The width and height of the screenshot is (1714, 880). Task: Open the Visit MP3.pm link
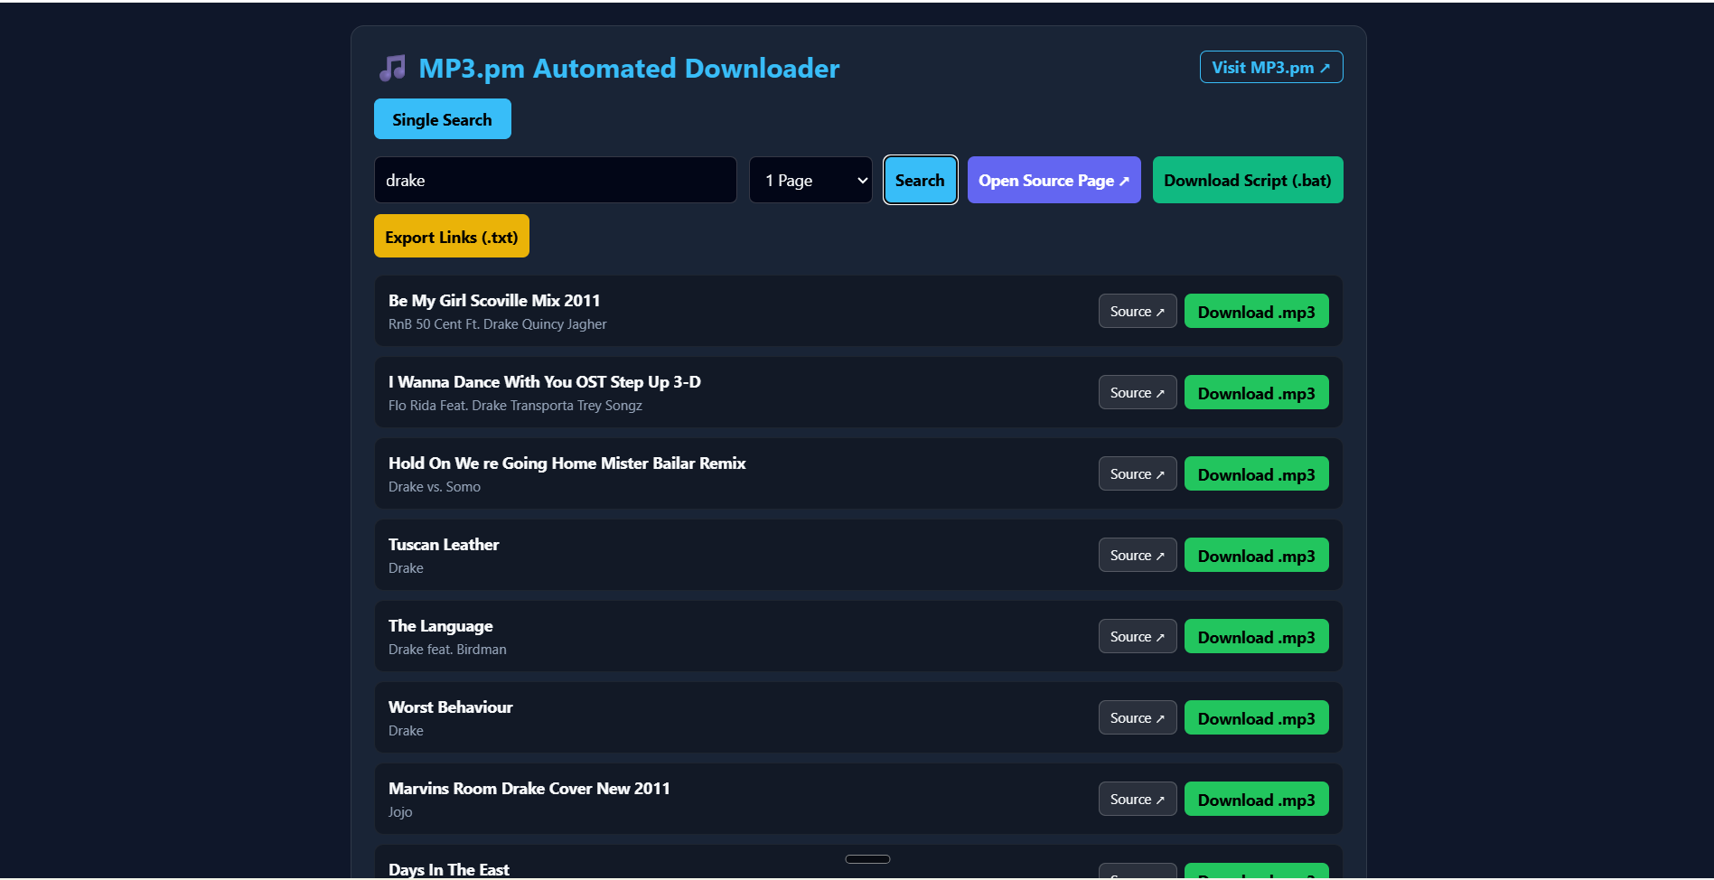tap(1270, 67)
